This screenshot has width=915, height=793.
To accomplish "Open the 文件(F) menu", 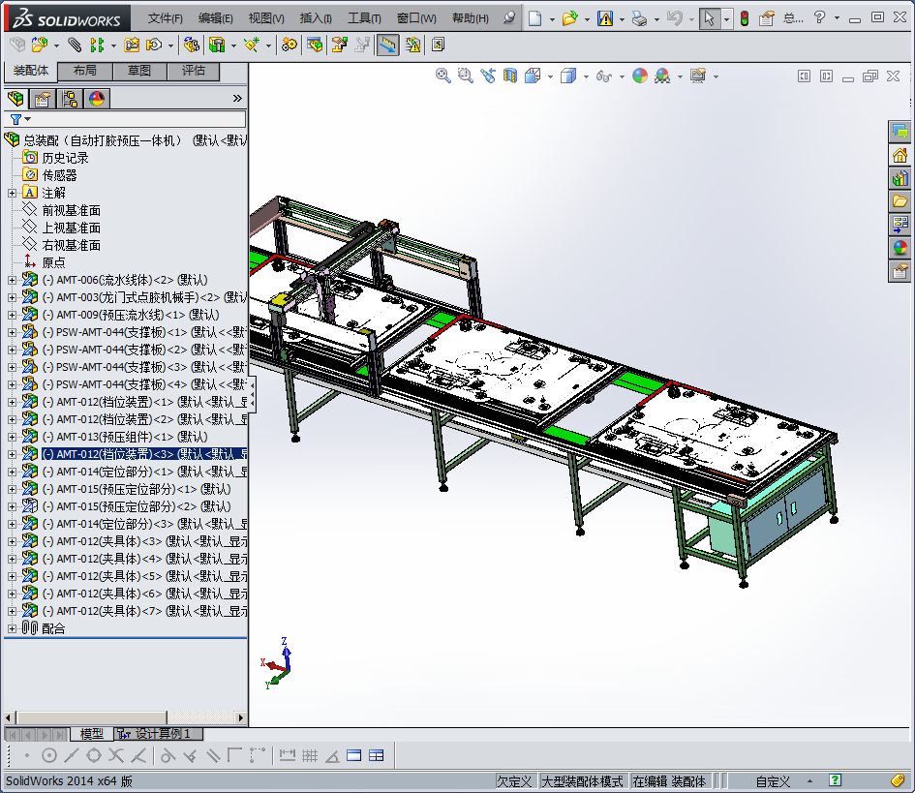I will [166, 18].
